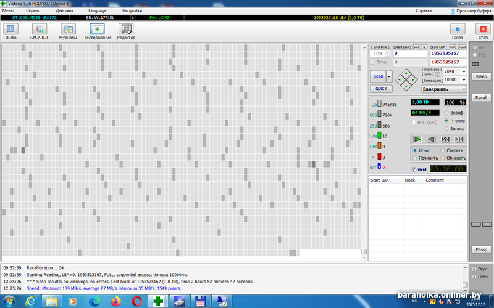Click the End time stepper control
Viewport: 494px width, 308px height.
pyautogui.click(x=388, y=54)
